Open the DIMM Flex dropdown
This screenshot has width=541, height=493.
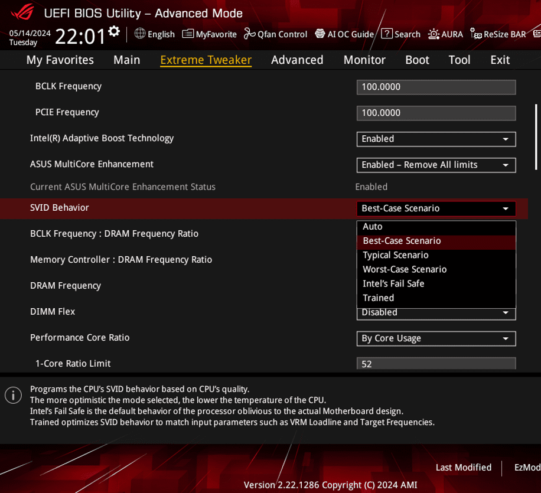coord(436,314)
